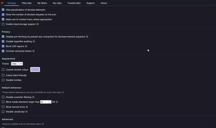Screen dimensions: 216x128
Task: Click info icon beside Disable hyperlink auditing
Action: pos(34,42)
